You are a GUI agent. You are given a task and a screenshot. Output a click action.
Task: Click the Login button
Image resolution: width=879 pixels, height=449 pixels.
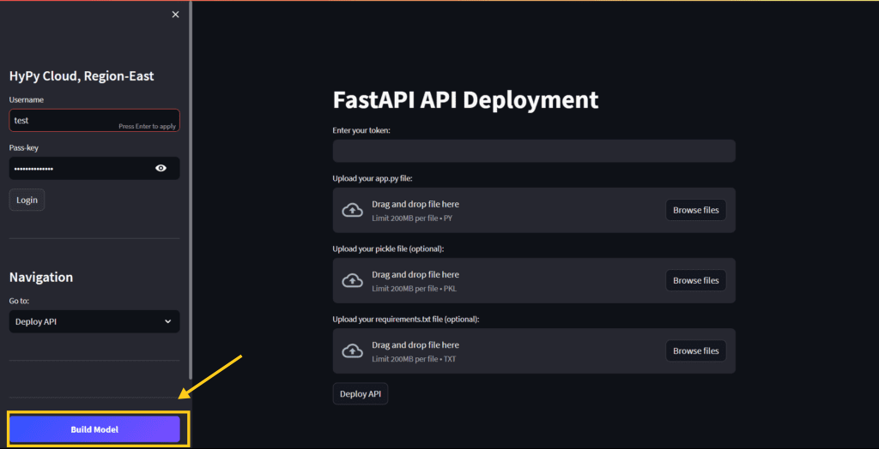27,200
